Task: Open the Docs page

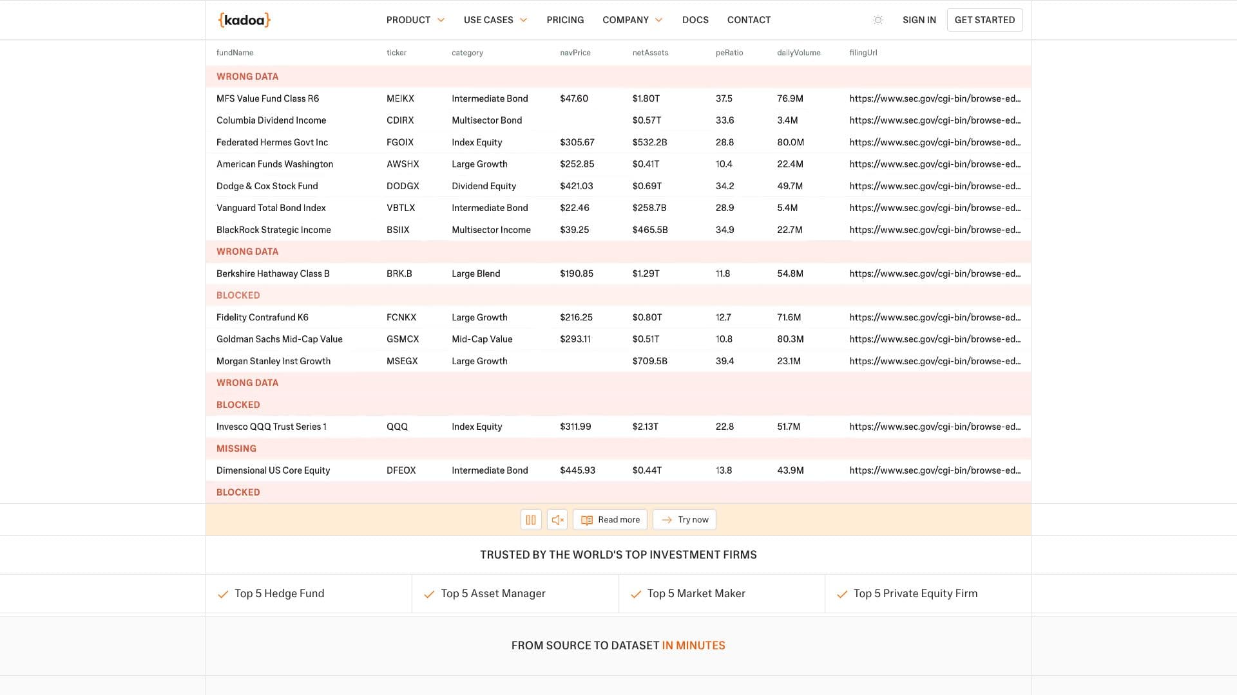Action: click(695, 20)
